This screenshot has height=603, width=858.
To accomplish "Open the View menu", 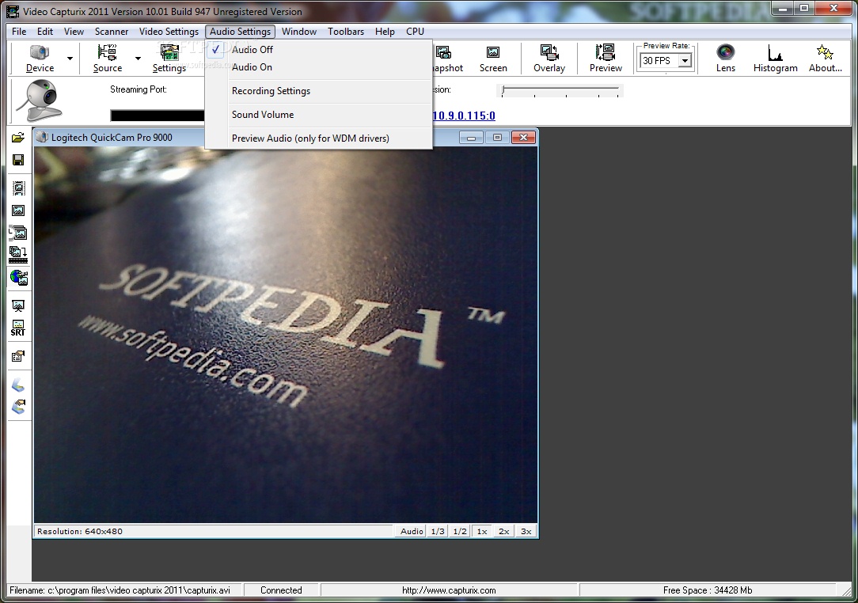I will pyautogui.click(x=74, y=31).
